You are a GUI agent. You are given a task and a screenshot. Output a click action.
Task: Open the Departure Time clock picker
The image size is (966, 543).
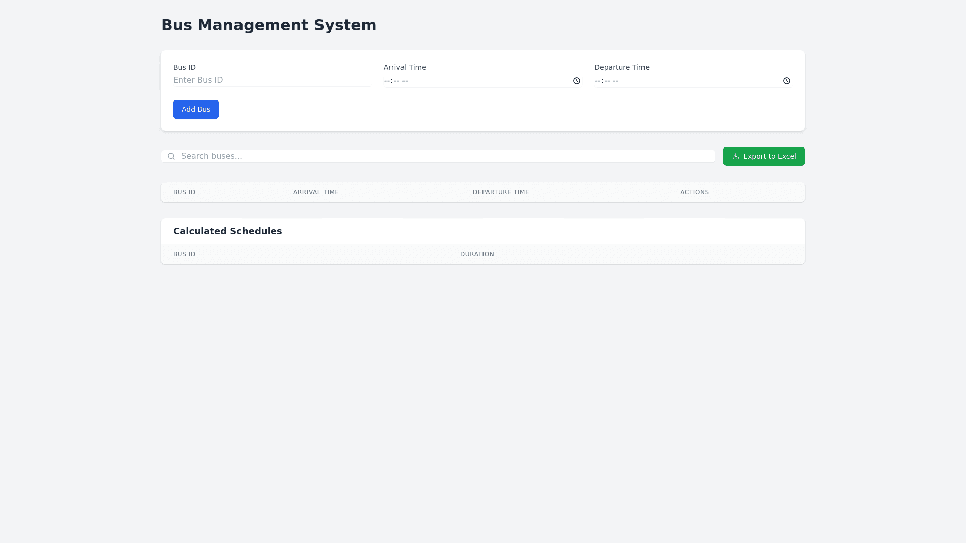click(x=787, y=81)
